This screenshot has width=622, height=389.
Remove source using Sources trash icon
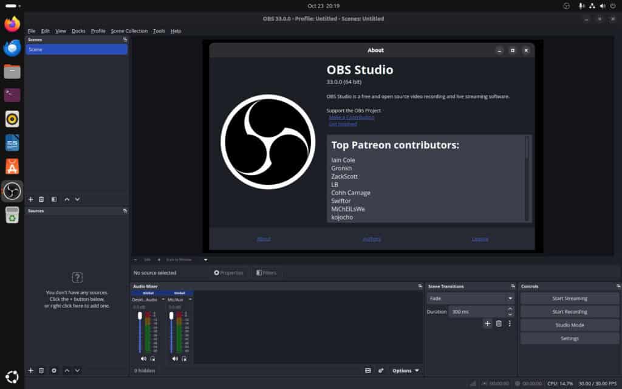pyautogui.click(x=41, y=370)
